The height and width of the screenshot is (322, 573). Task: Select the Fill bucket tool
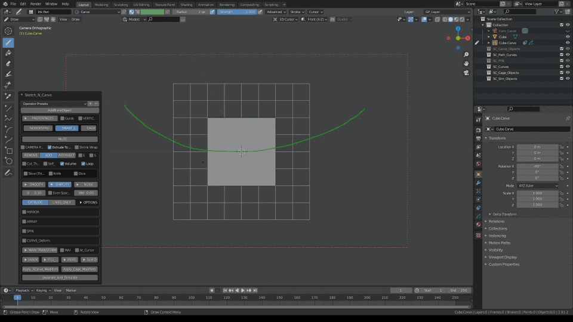pos(8,53)
